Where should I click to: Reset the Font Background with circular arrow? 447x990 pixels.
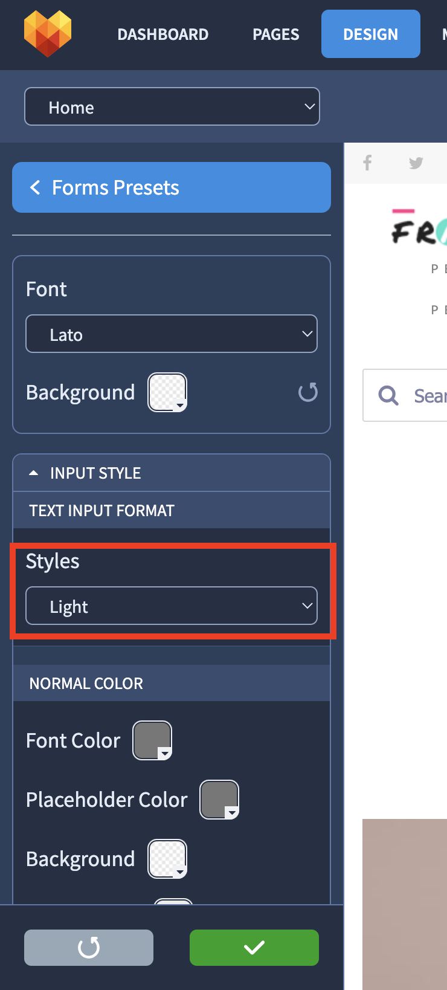point(308,392)
